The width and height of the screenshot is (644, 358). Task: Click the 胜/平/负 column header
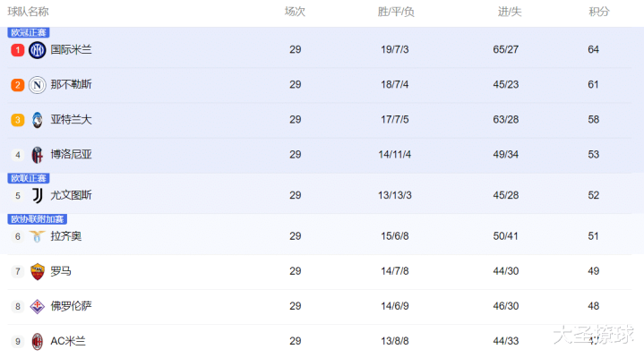tap(396, 12)
